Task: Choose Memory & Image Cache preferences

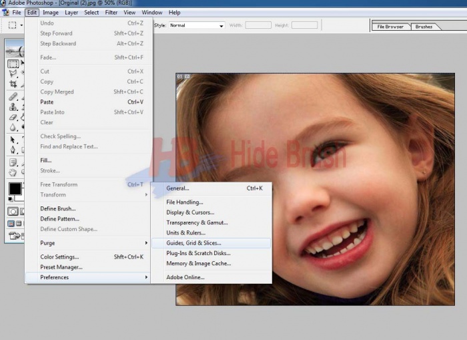Action: pyautogui.click(x=211, y=263)
